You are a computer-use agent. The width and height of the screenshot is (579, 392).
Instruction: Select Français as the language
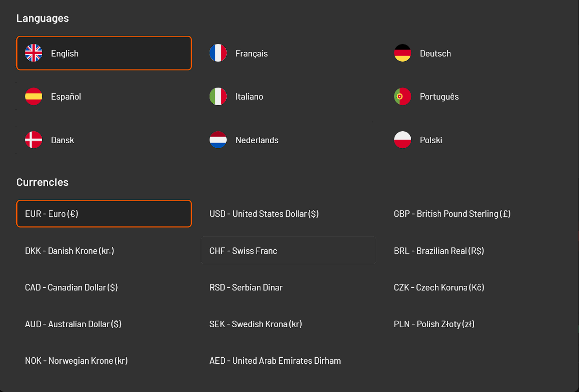(x=251, y=53)
